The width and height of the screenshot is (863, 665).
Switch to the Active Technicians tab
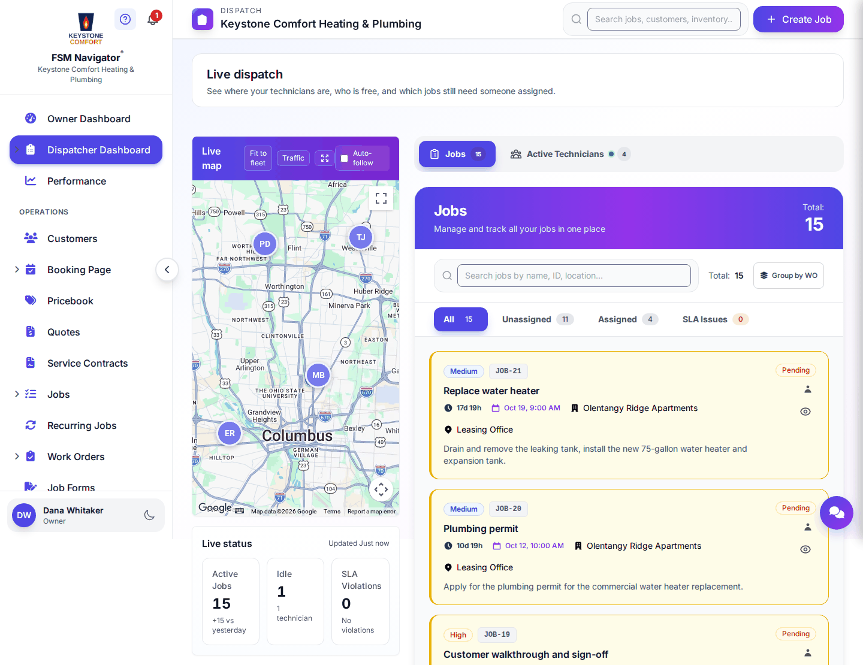tap(569, 154)
